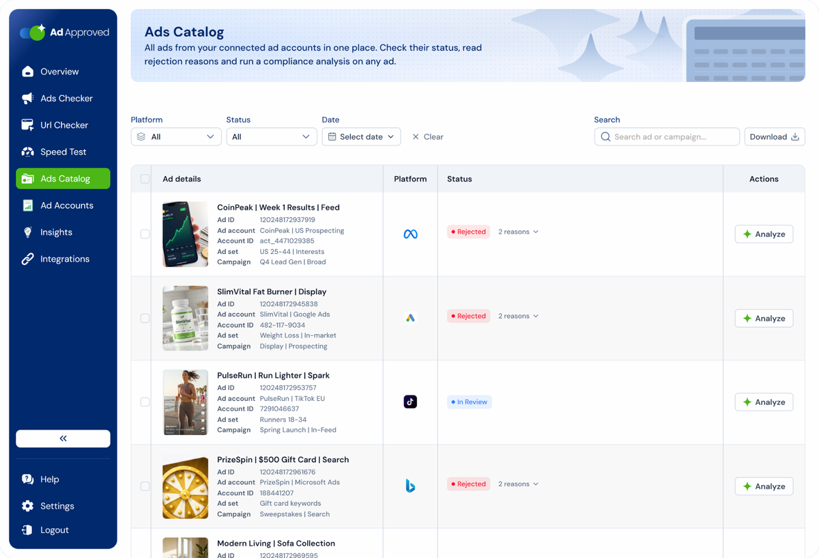Click the TikTok icon for PulseRun

point(410,402)
